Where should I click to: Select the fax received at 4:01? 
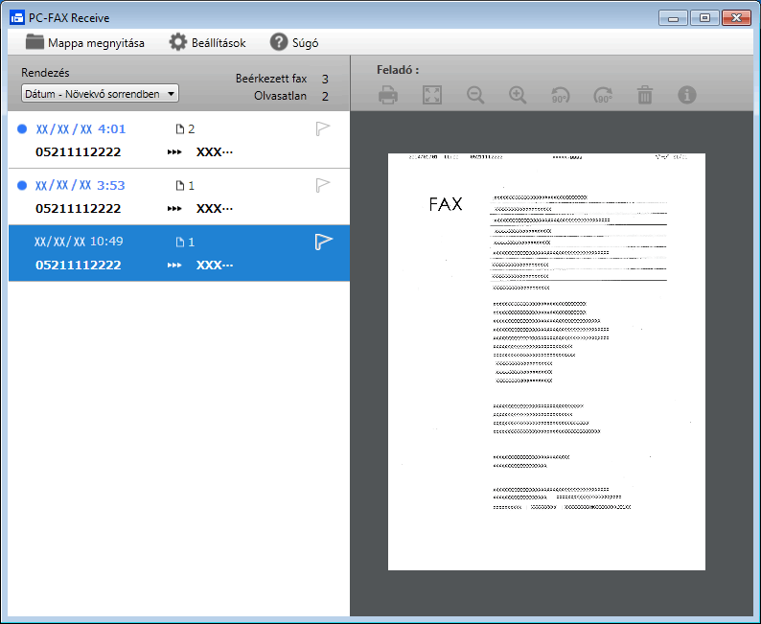179,140
